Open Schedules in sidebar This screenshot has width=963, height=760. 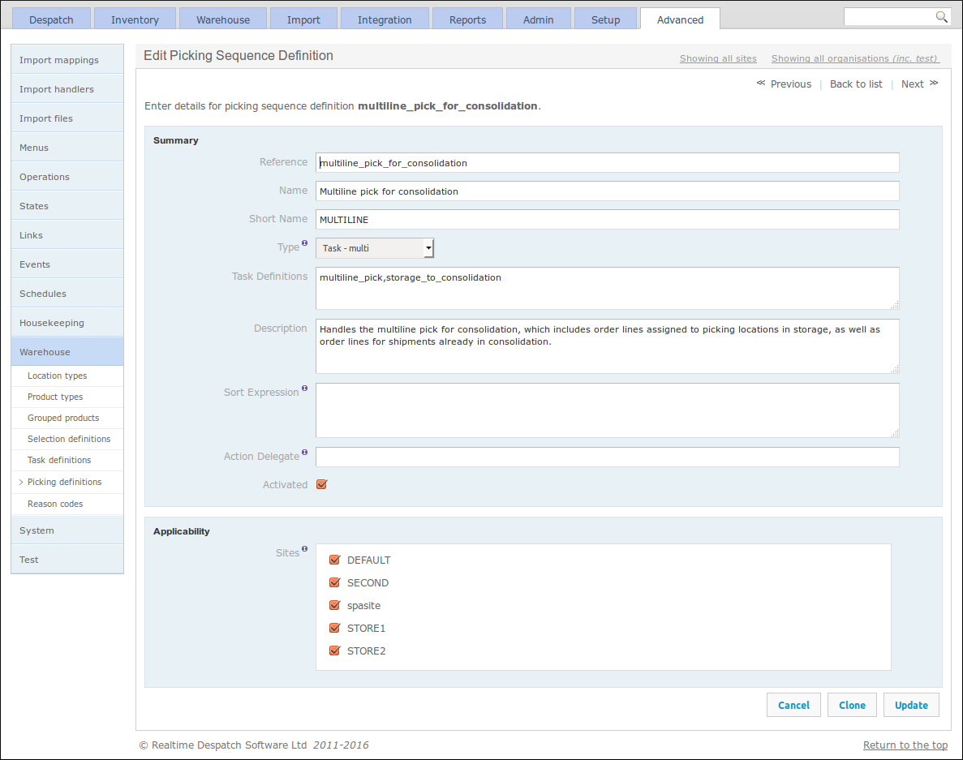(67, 293)
